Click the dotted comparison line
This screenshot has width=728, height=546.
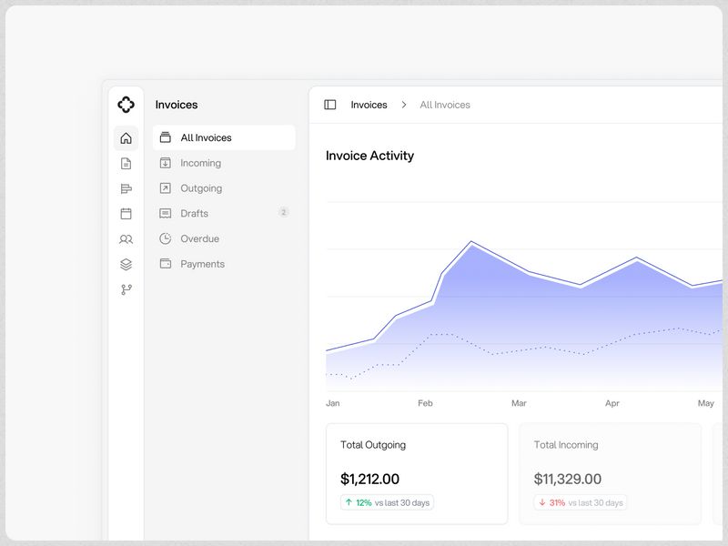tap(525, 349)
